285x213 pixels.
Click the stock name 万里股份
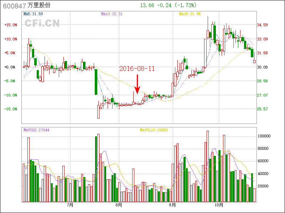click(x=39, y=6)
